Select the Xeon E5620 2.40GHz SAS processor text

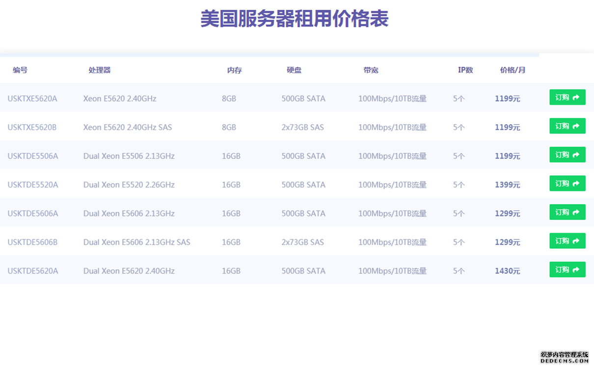coord(128,128)
